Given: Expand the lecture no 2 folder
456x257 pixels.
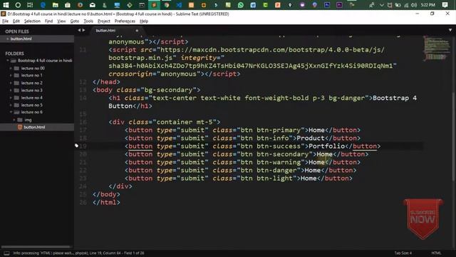Looking at the screenshot, I should (11, 83).
